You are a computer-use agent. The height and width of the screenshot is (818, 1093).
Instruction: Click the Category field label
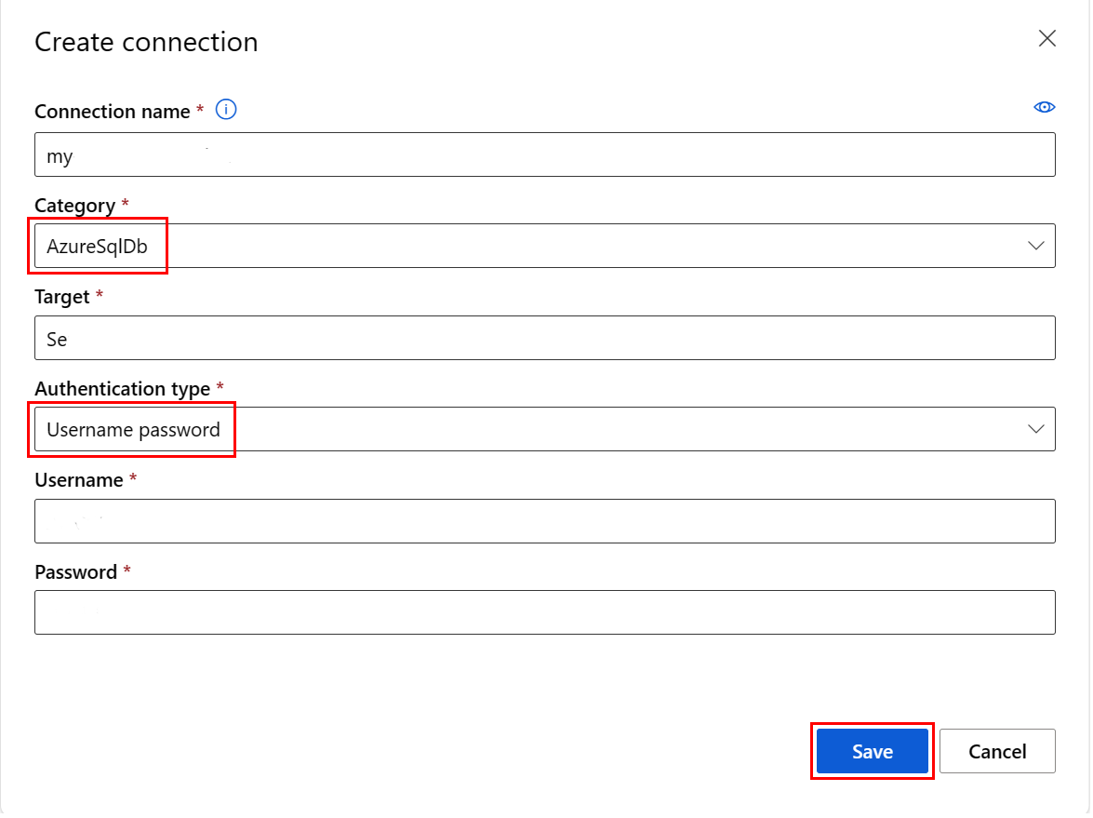75,206
